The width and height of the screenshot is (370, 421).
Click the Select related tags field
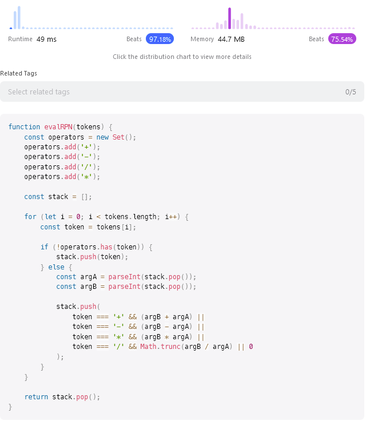[x=182, y=92]
